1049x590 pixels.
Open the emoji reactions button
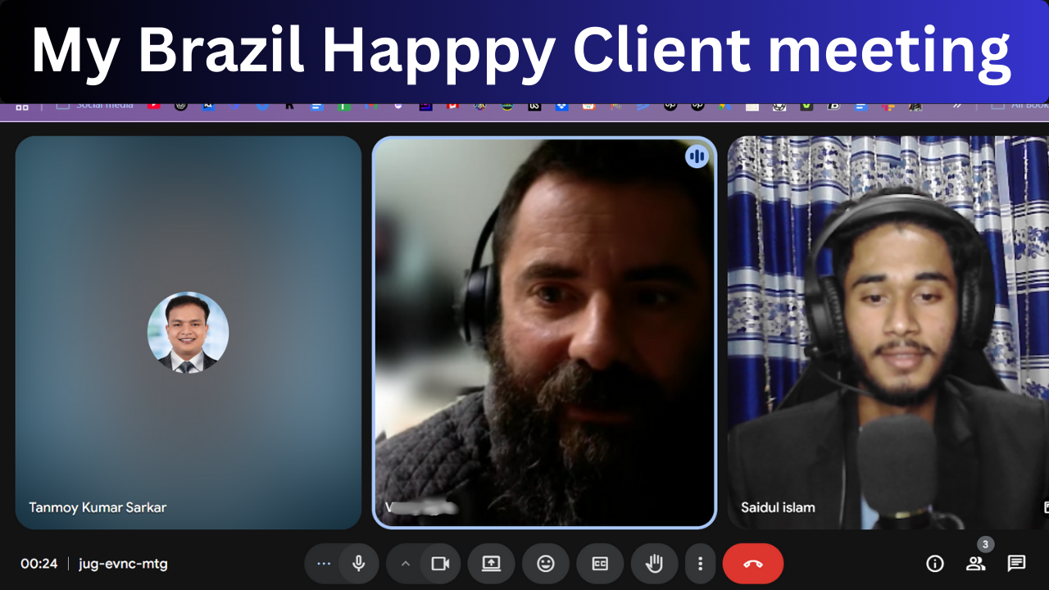point(546,564)
